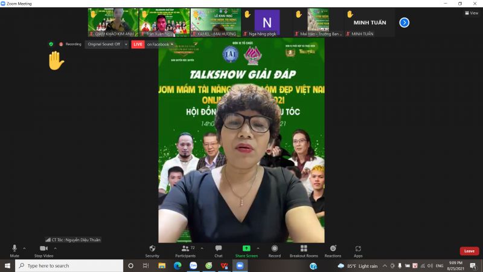Click the red LIVE badge
The width and height of the screenshot is (483, 272).
[x=138, y=44]
